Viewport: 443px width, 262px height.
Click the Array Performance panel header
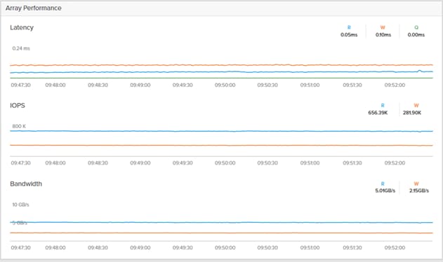pos(222,8)
